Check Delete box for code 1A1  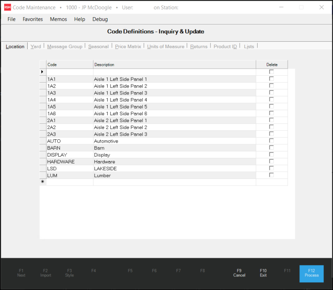point(271,79)
